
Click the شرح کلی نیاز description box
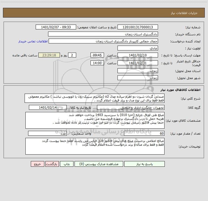95,98
